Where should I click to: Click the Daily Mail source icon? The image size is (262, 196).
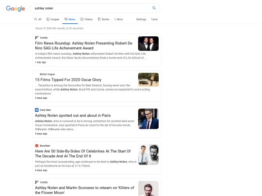tap(36, 110)
